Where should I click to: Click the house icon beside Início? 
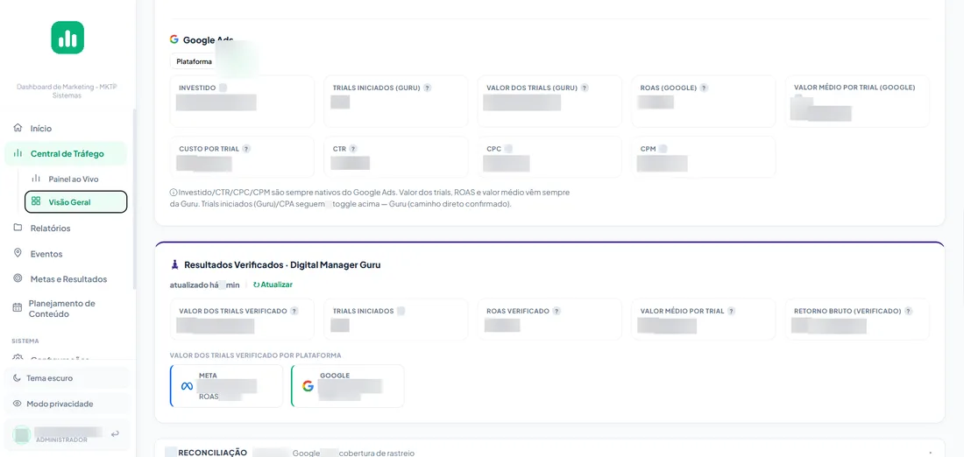[18, 128]
